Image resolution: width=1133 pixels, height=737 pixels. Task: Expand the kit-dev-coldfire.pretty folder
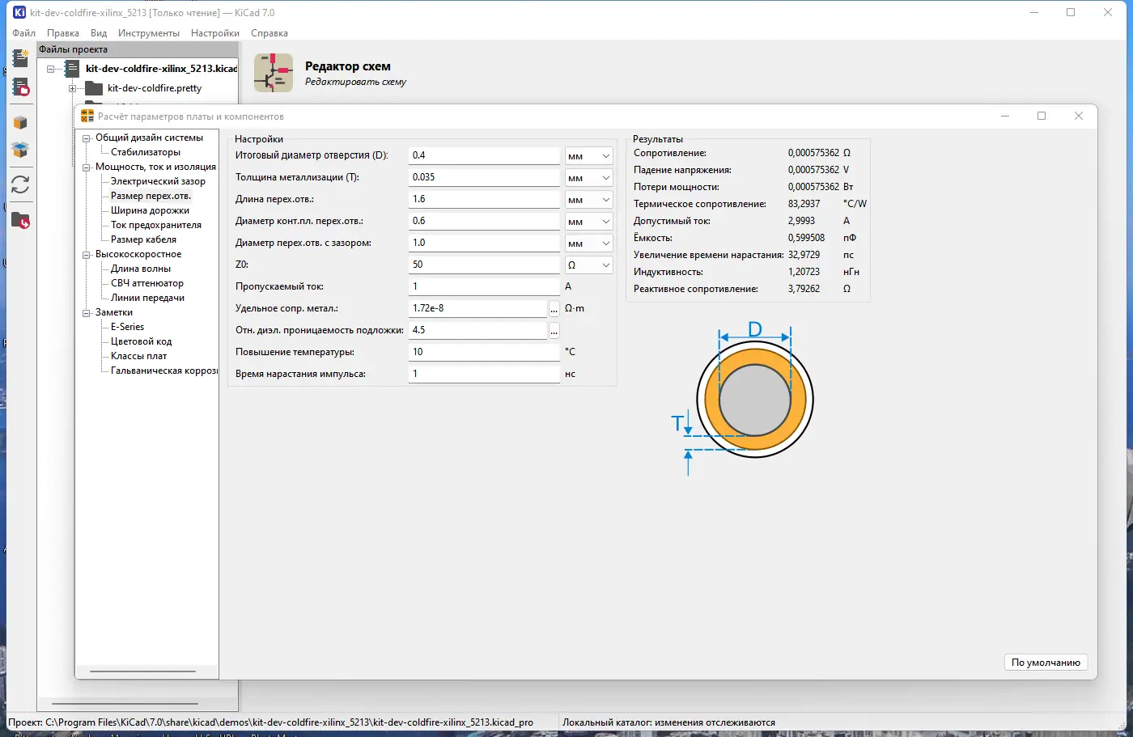72,88
